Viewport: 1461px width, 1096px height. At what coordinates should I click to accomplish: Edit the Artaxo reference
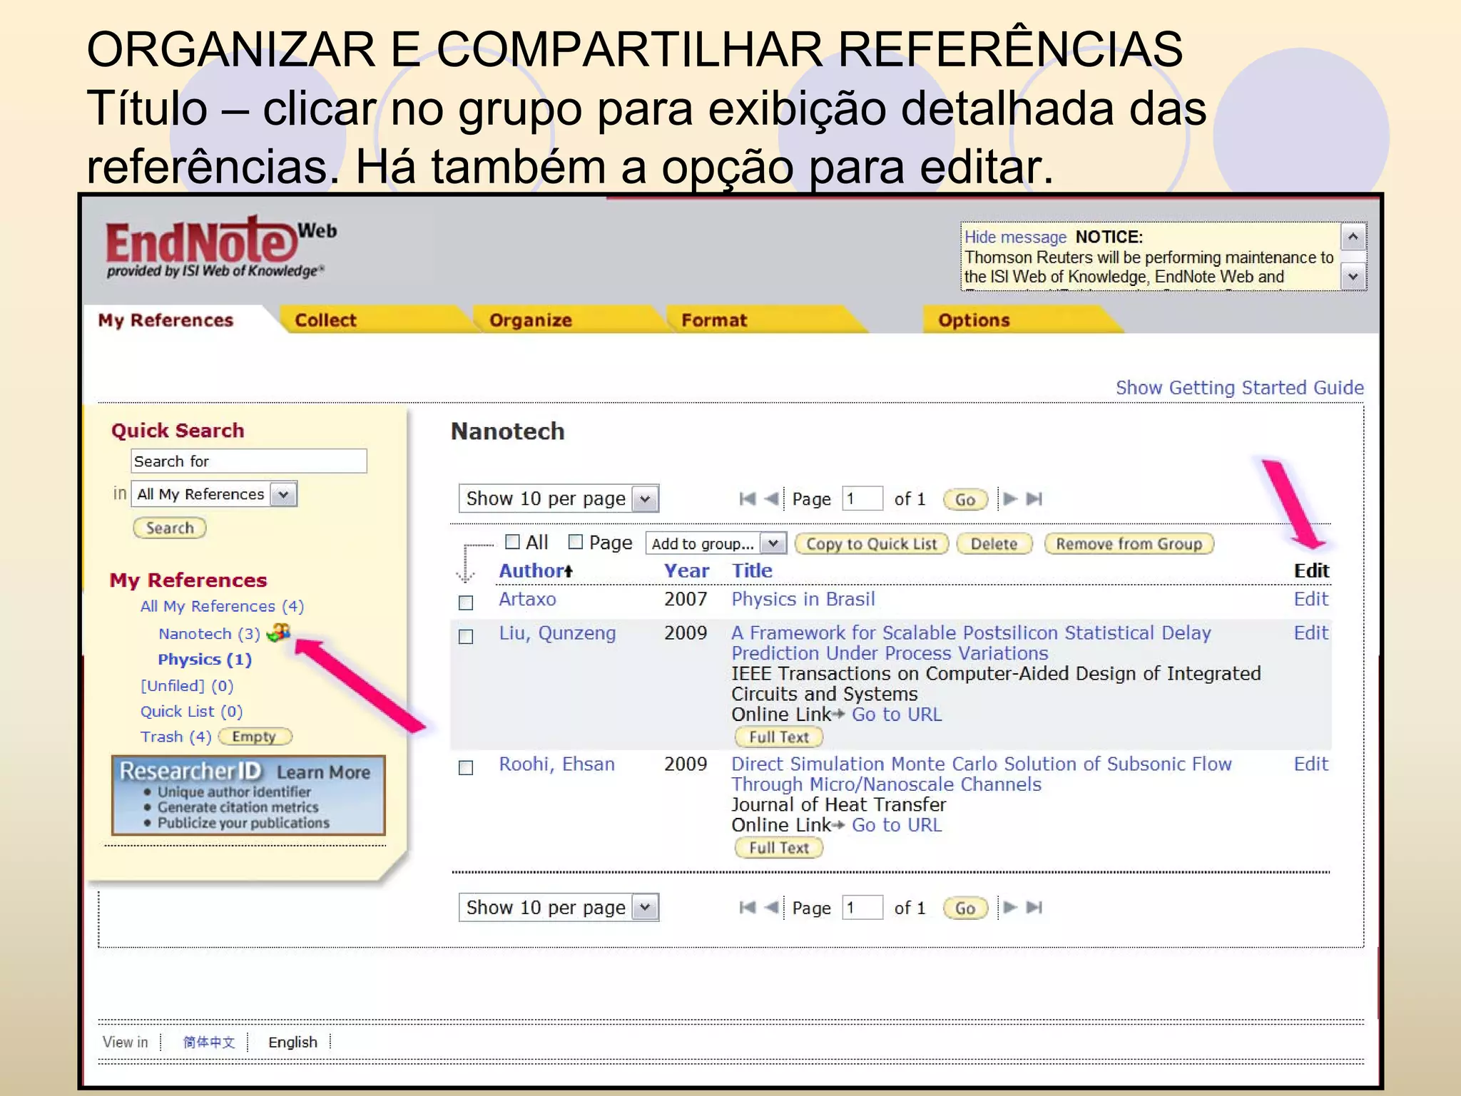click(1311, 599)
